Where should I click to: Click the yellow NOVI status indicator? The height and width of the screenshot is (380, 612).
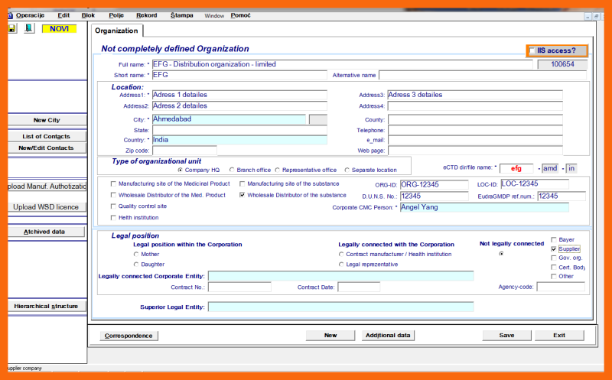coord(58,28)
